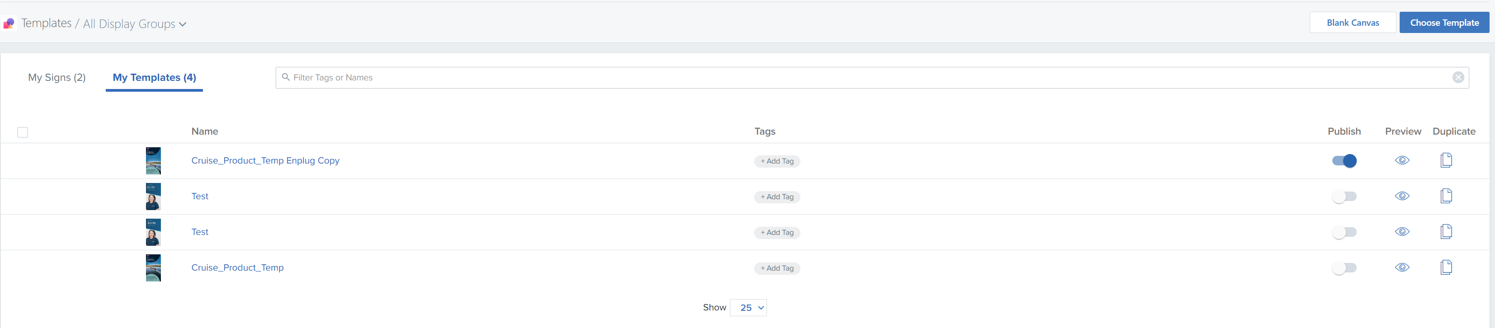
Task: Click preview eye for first Test template
Action: tap(1402, 196)
